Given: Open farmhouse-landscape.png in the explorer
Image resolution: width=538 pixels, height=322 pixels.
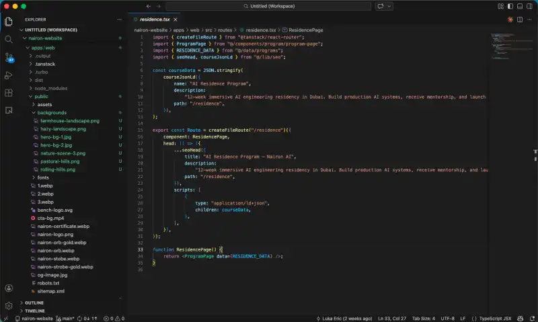Looking at the screenshot, I should 70,121.
